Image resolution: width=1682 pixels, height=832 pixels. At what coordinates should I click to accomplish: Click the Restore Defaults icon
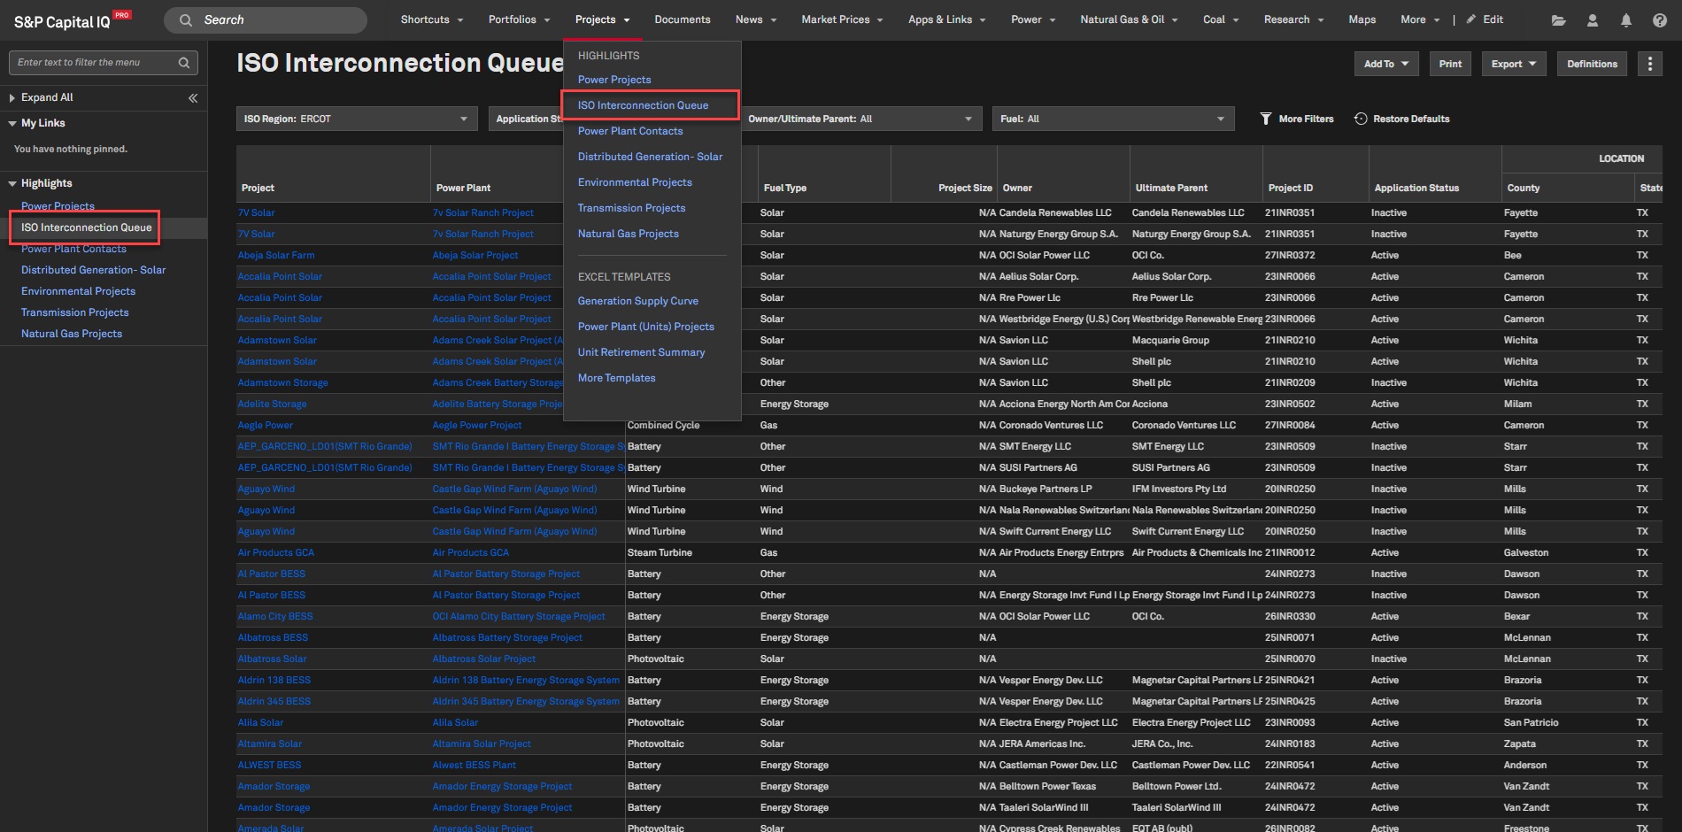click(x=1361, y=119)
